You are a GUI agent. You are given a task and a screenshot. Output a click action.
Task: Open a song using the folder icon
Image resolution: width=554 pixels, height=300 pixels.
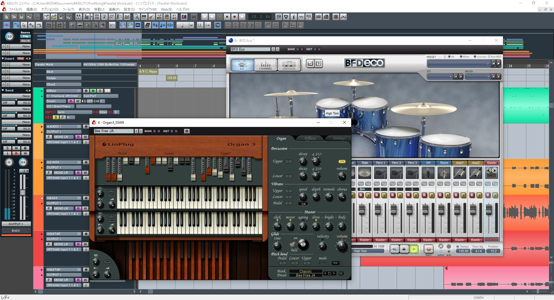tap(14, 17)
